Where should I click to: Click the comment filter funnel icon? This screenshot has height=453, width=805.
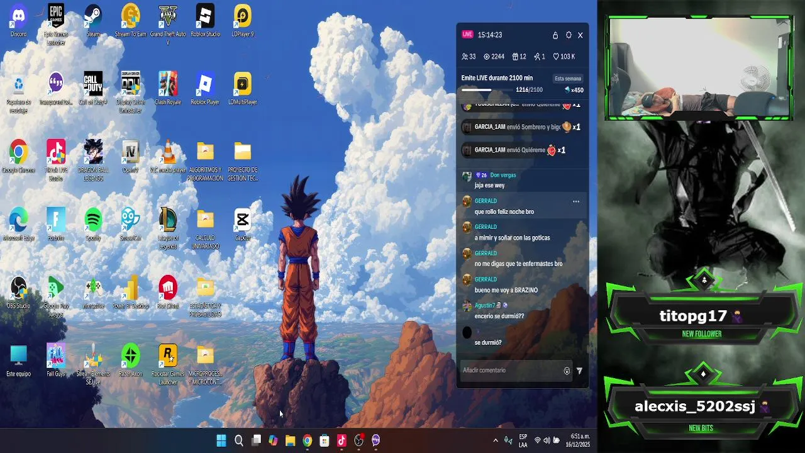click(579, 371)
